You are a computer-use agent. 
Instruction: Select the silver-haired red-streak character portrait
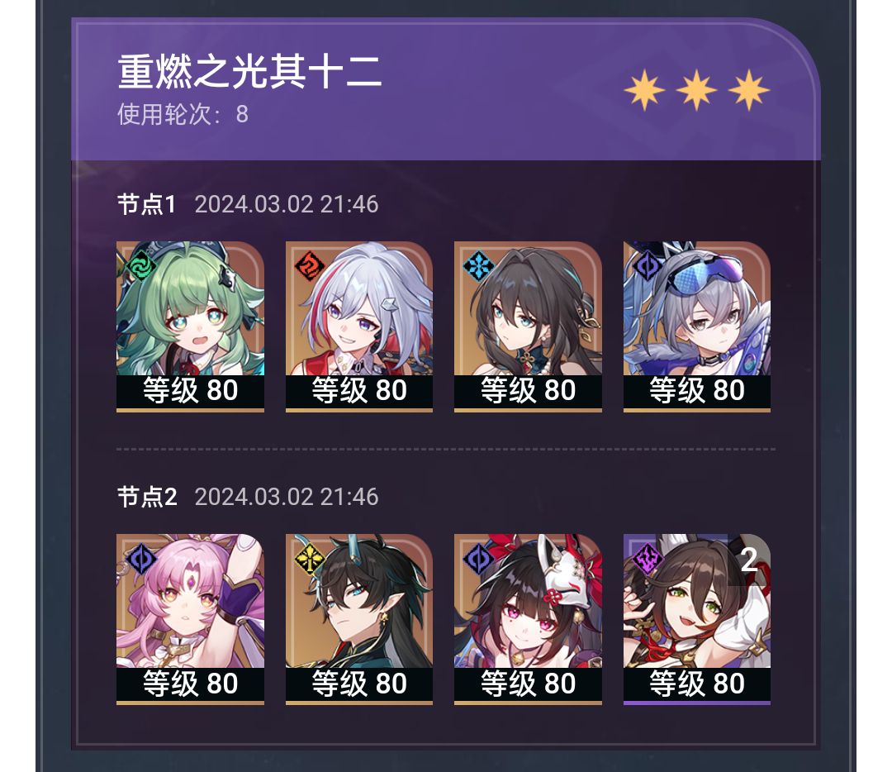coord(359,326)
